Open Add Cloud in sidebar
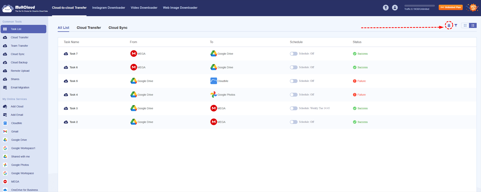Image resolution: width=481 pixels, height=192 pixels. coord(17,107)
